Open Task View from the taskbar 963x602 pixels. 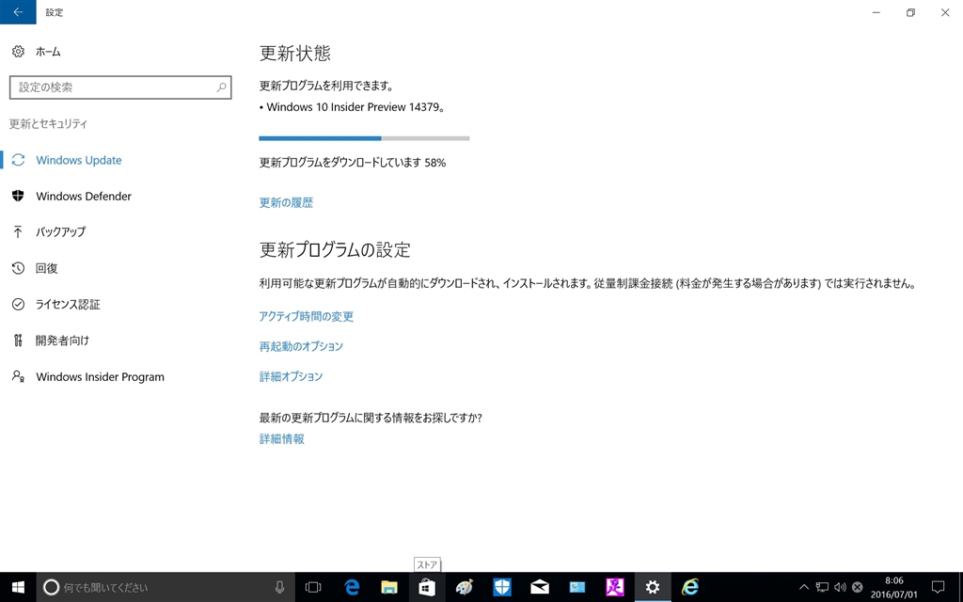pos(313,587)
